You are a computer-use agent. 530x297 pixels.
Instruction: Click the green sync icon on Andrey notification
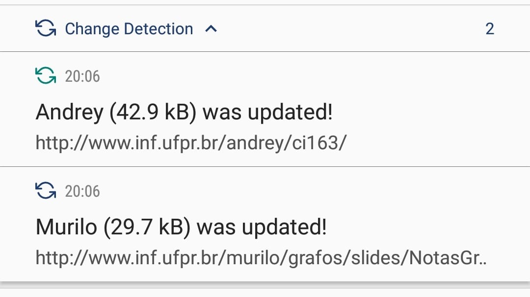coord(46,75)
